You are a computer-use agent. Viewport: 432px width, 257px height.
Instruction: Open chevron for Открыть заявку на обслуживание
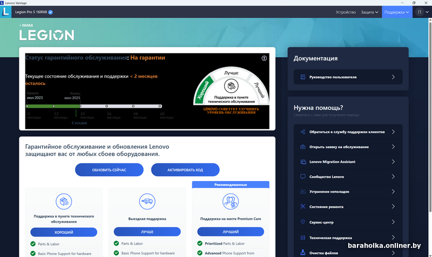click(x=394, y=147)
